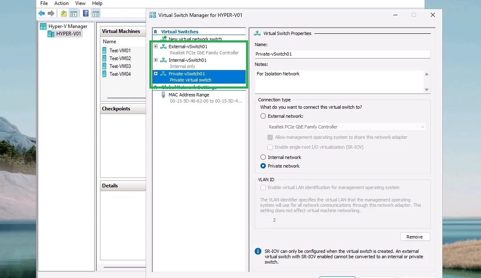Click the Test-VM04 virtual machine icon

click(x=104, y=74)
